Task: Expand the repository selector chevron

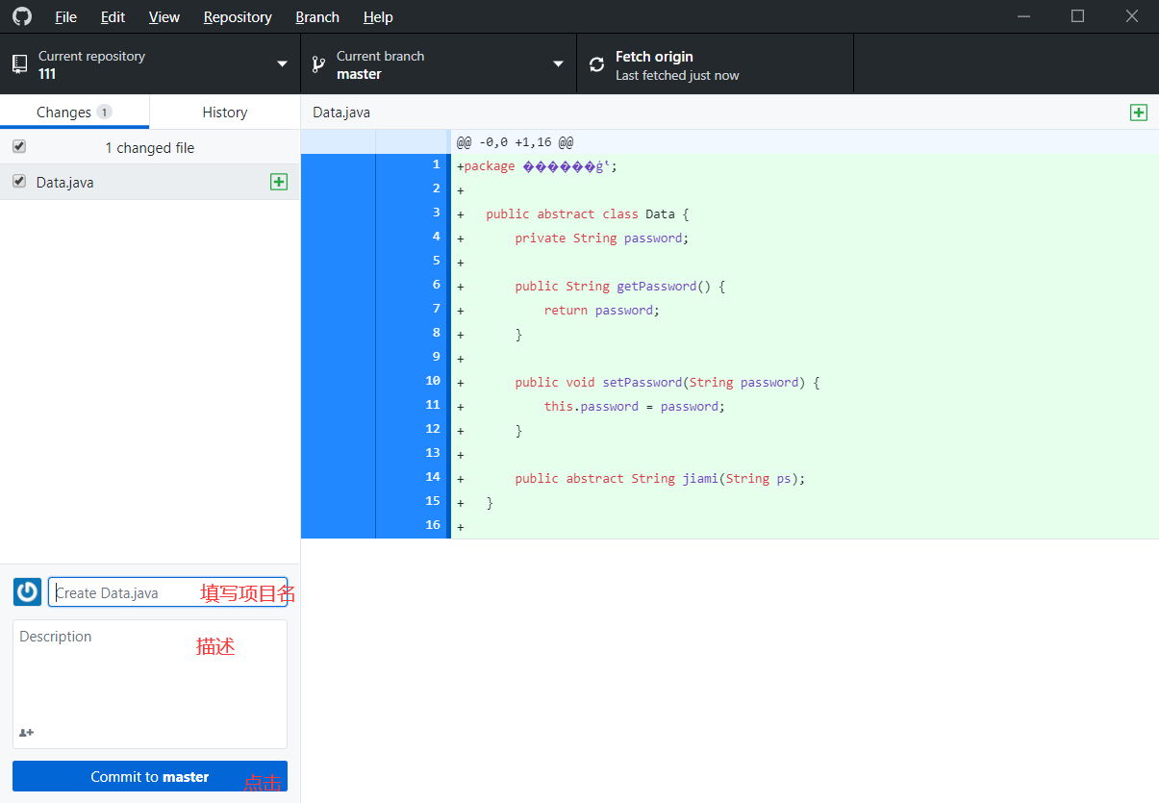Action: [x=279, y=63]
